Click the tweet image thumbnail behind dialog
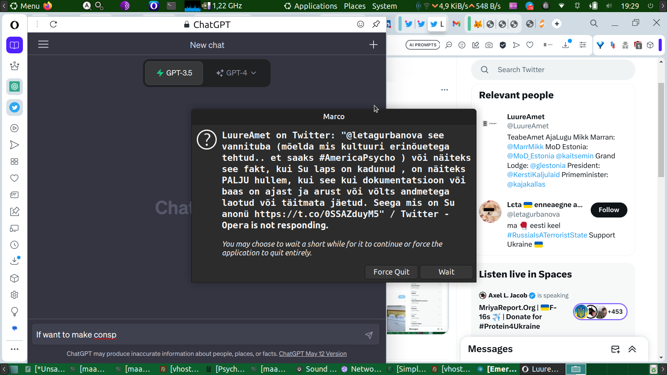667x375 pixels. 417,308
